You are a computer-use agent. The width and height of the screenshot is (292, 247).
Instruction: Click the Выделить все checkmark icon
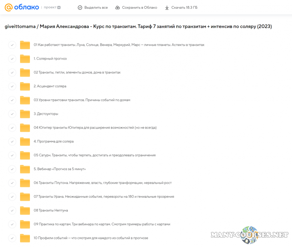[x=80, y=8]
